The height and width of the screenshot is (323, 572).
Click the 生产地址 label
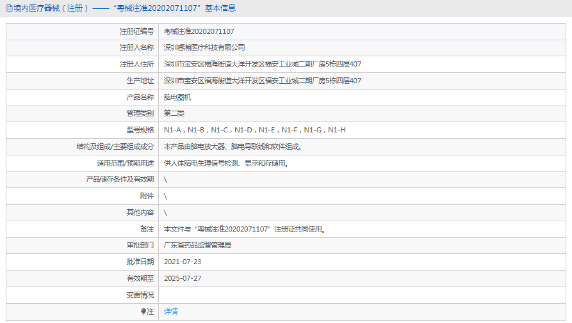[140, 81]
